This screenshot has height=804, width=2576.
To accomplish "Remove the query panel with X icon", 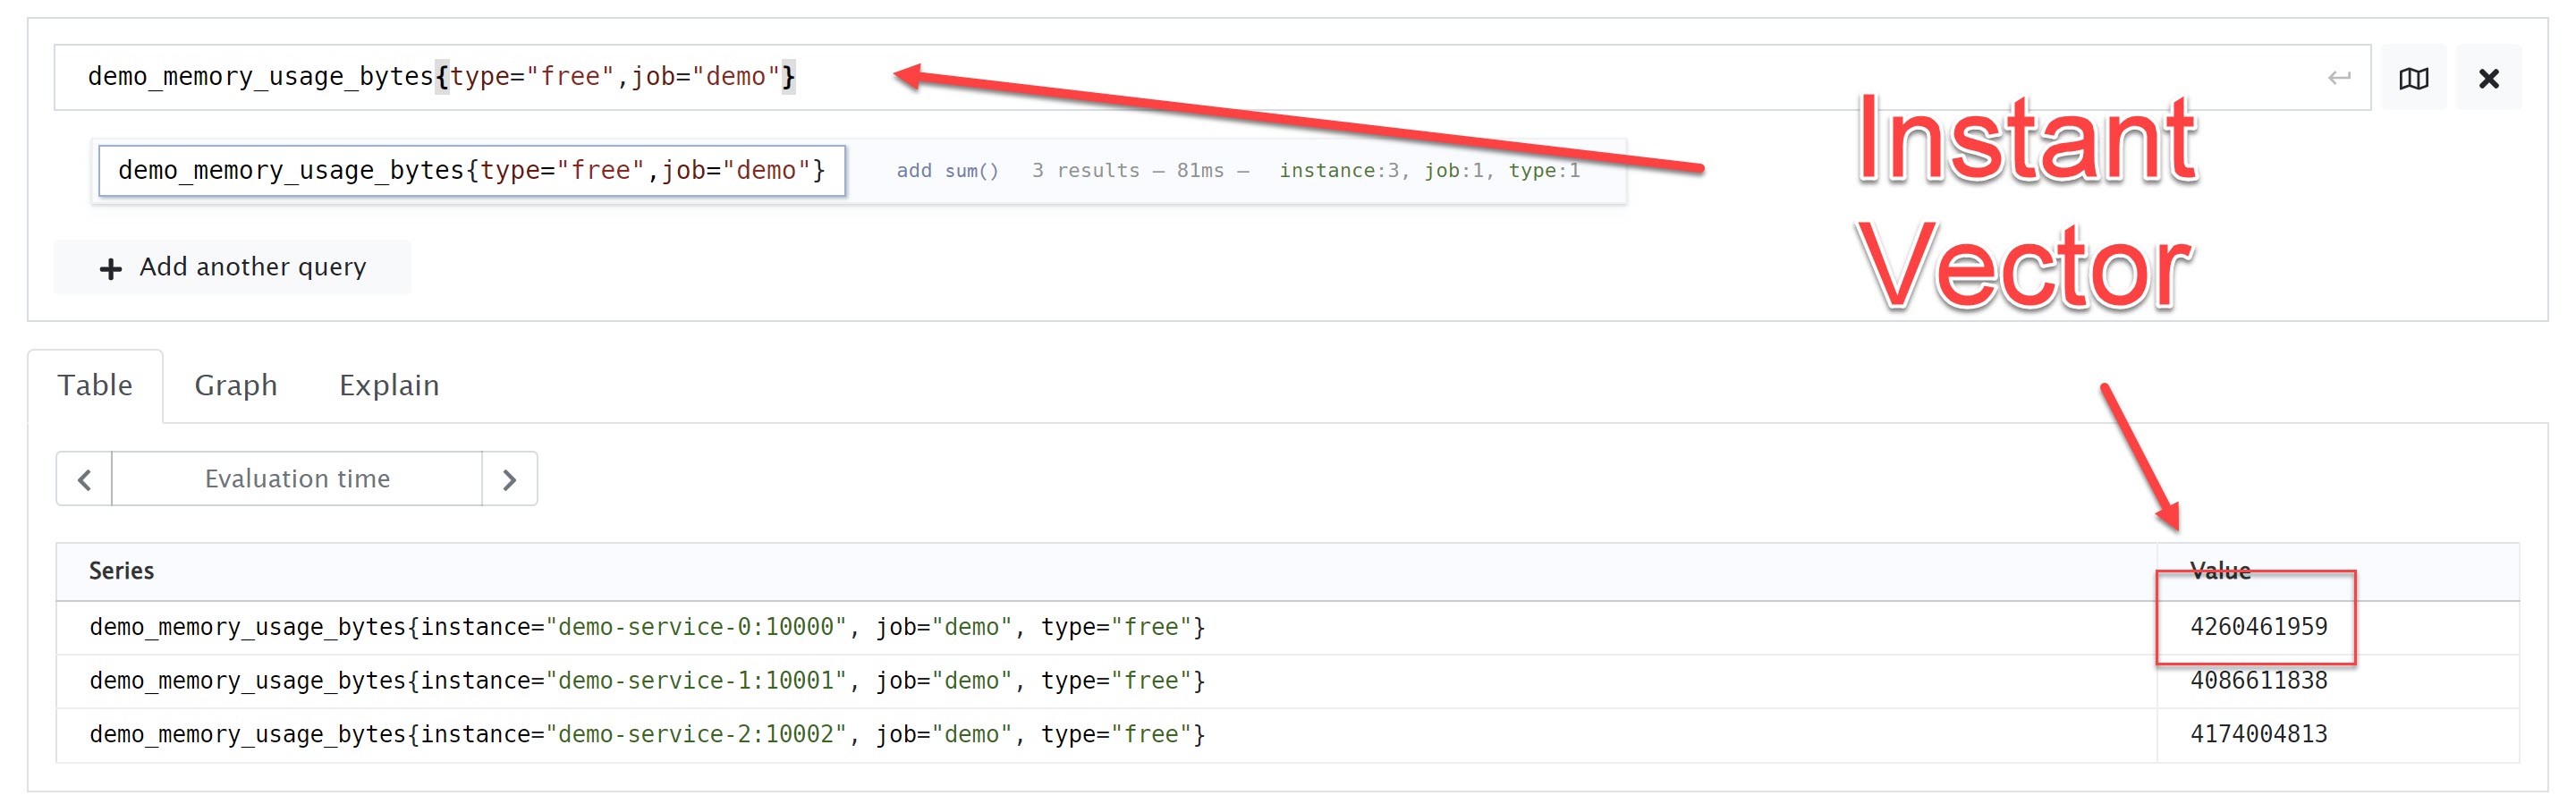I will [2488, 78].
